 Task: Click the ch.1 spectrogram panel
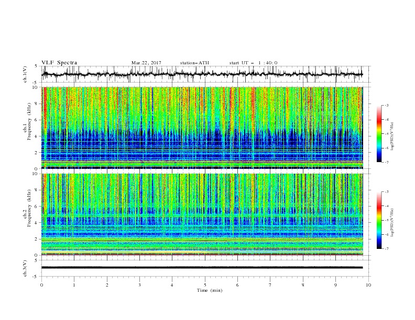pyautogui.click(x=202, y=128)
